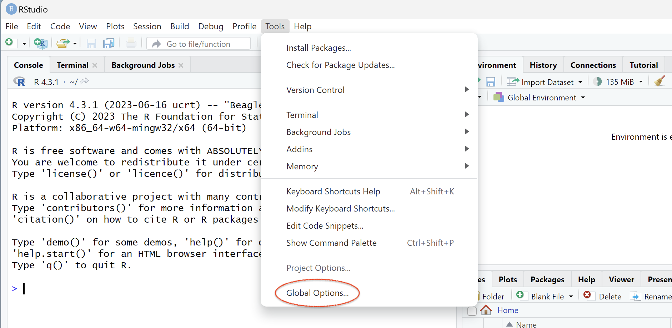Switch to the Packages tab
This screenshot has height=328, width=672.
click(547, 279)
